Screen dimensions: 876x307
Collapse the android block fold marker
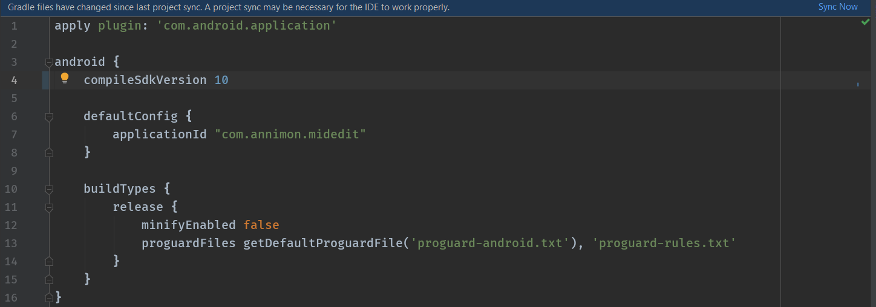coord(49,62)
